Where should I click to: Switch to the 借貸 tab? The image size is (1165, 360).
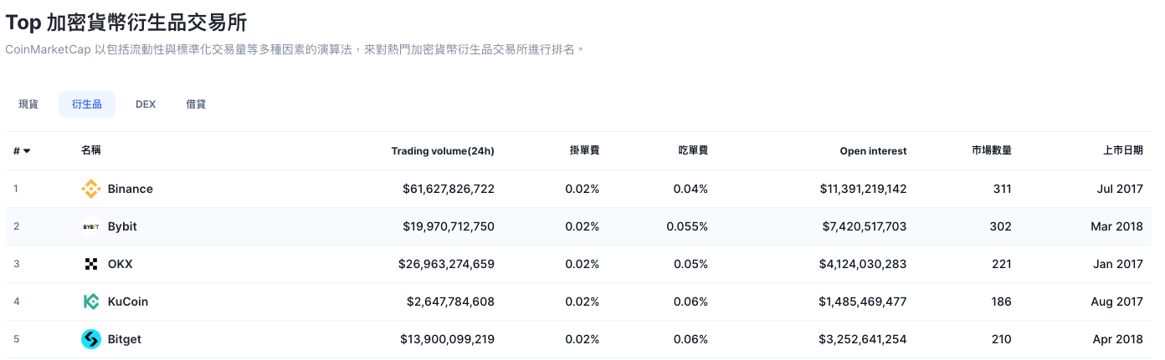pos(196,104)
